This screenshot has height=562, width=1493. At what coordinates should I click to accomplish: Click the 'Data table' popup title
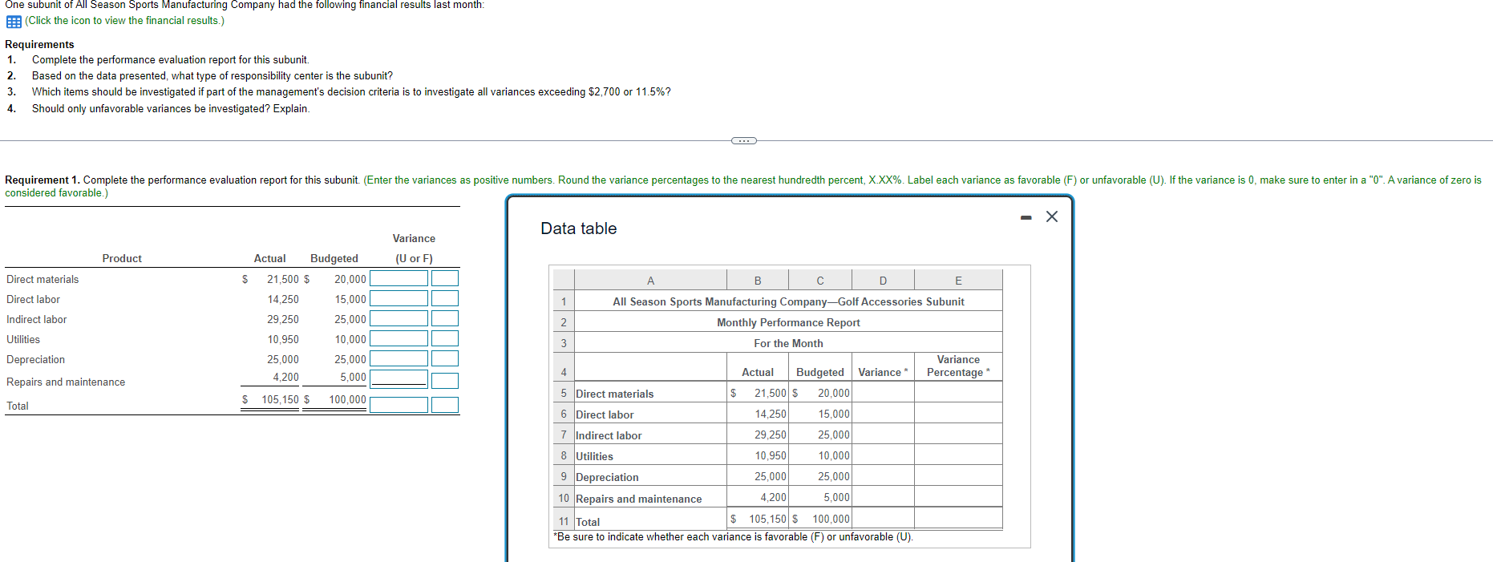click(579, 228)
